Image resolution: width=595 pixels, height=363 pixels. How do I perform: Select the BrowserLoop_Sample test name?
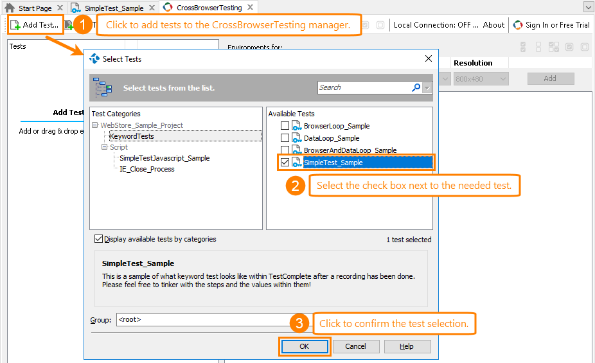(337, 126)
